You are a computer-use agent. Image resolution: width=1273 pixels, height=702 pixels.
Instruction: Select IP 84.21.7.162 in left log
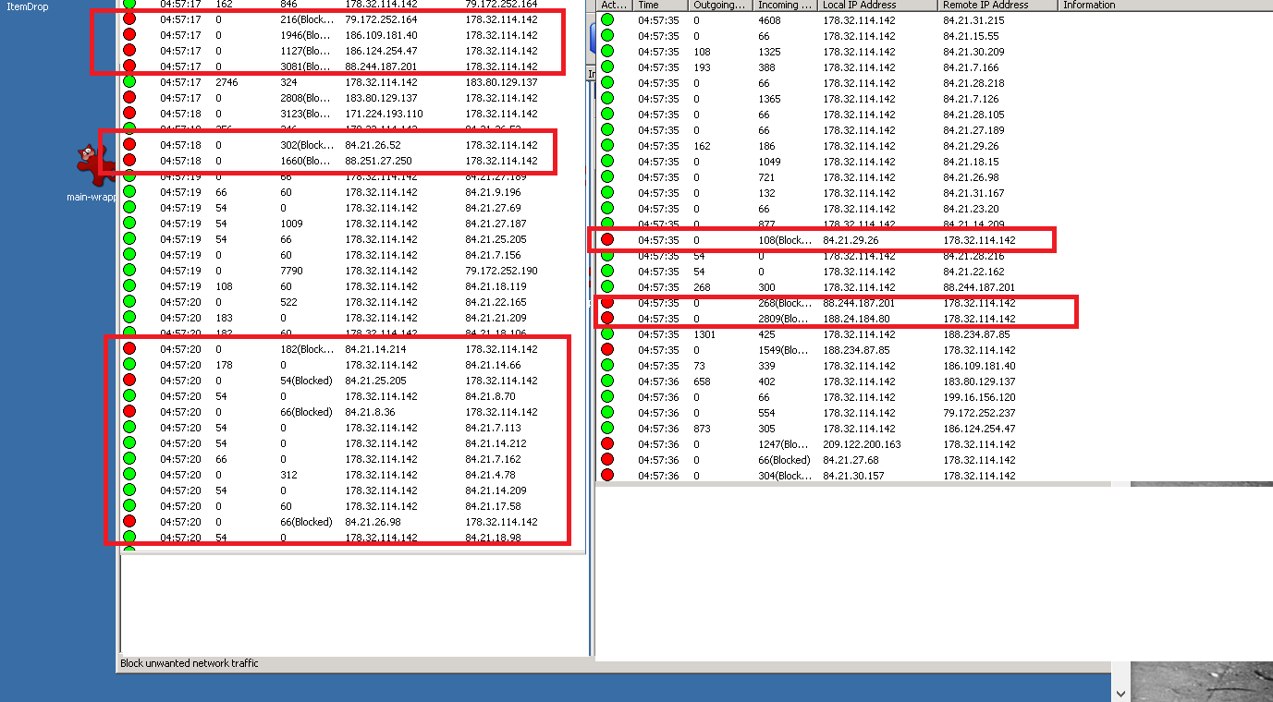pos(493,459)
